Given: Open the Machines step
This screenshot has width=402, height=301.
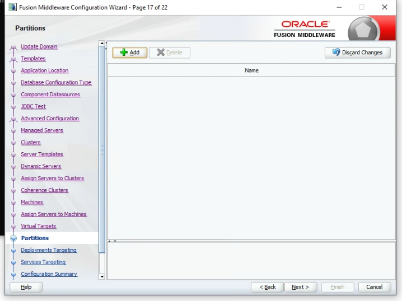Looking at the screenshot, I should (x=32, y=202).
